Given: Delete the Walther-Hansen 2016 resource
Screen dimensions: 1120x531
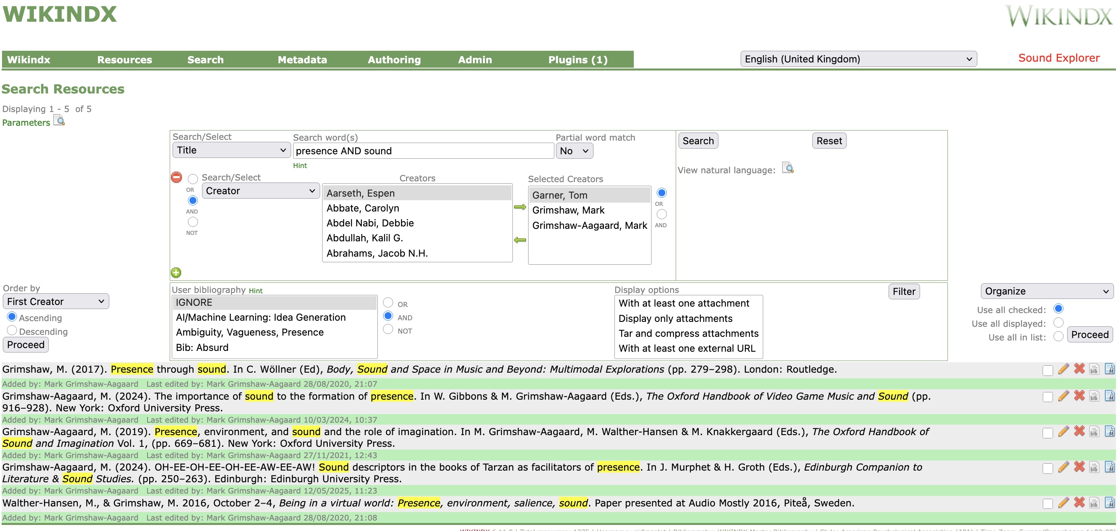Looking at the screenshot, I should pos(1079,503).
